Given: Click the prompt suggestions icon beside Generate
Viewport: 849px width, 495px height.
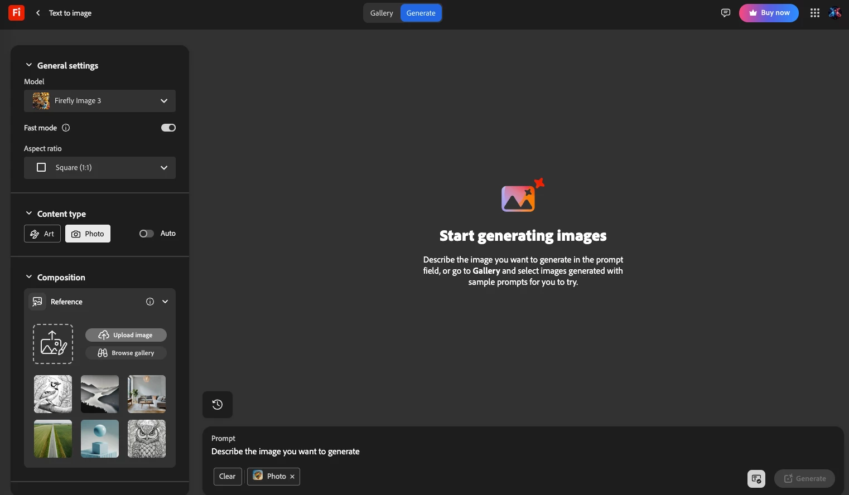Looking at the screenshot, I should point(756,479).
